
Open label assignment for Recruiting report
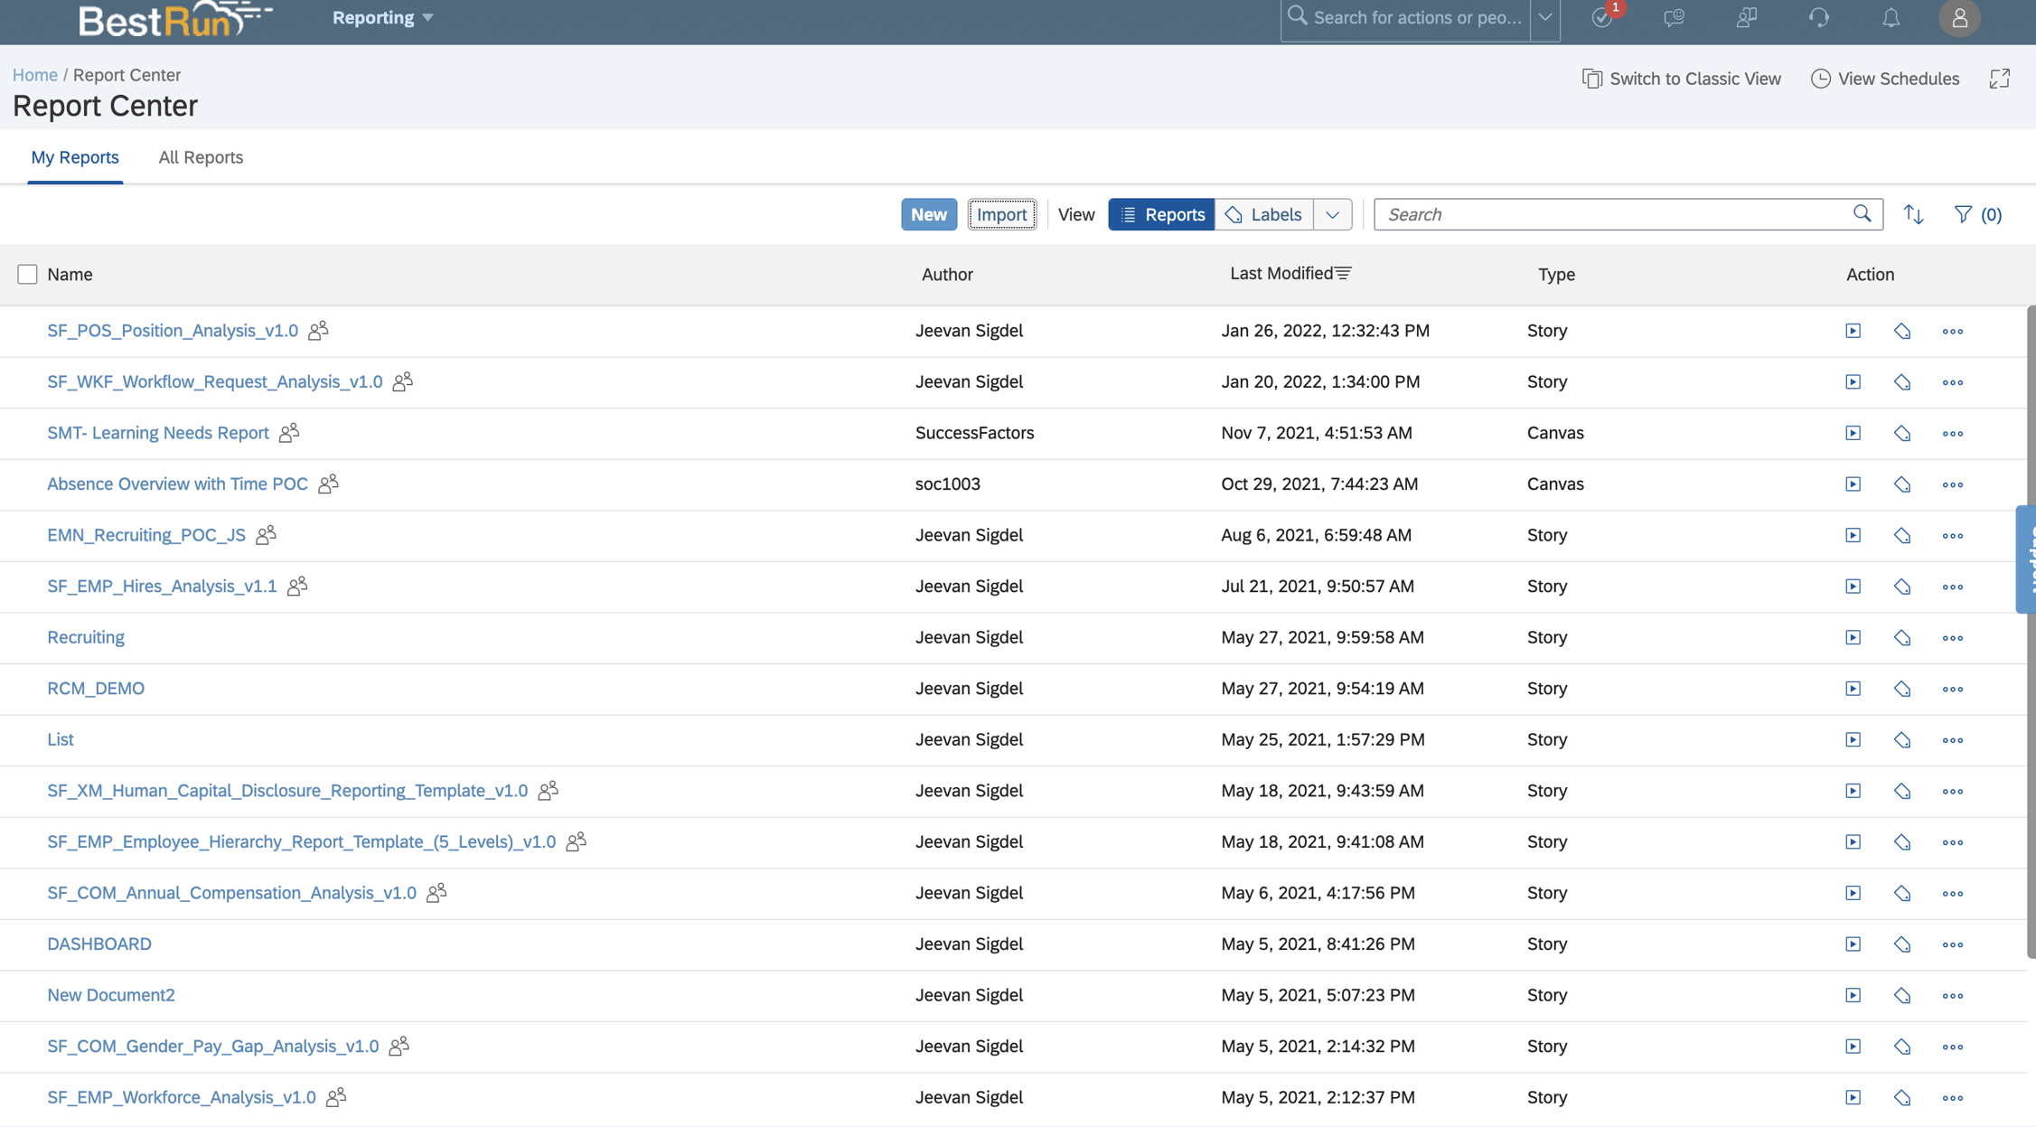(1902, 637)
